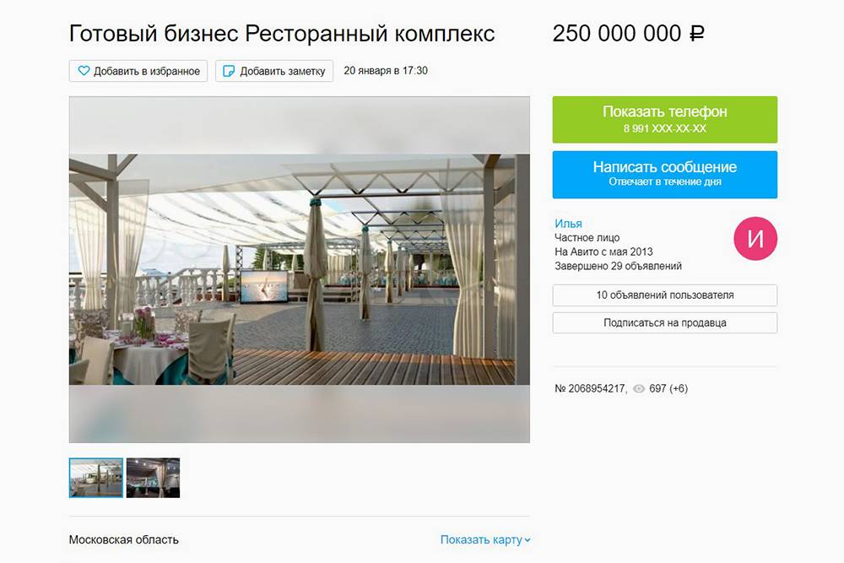Select the second dark evening thumbnail
The height and width of the screenshot is (563, 844).
153,478
